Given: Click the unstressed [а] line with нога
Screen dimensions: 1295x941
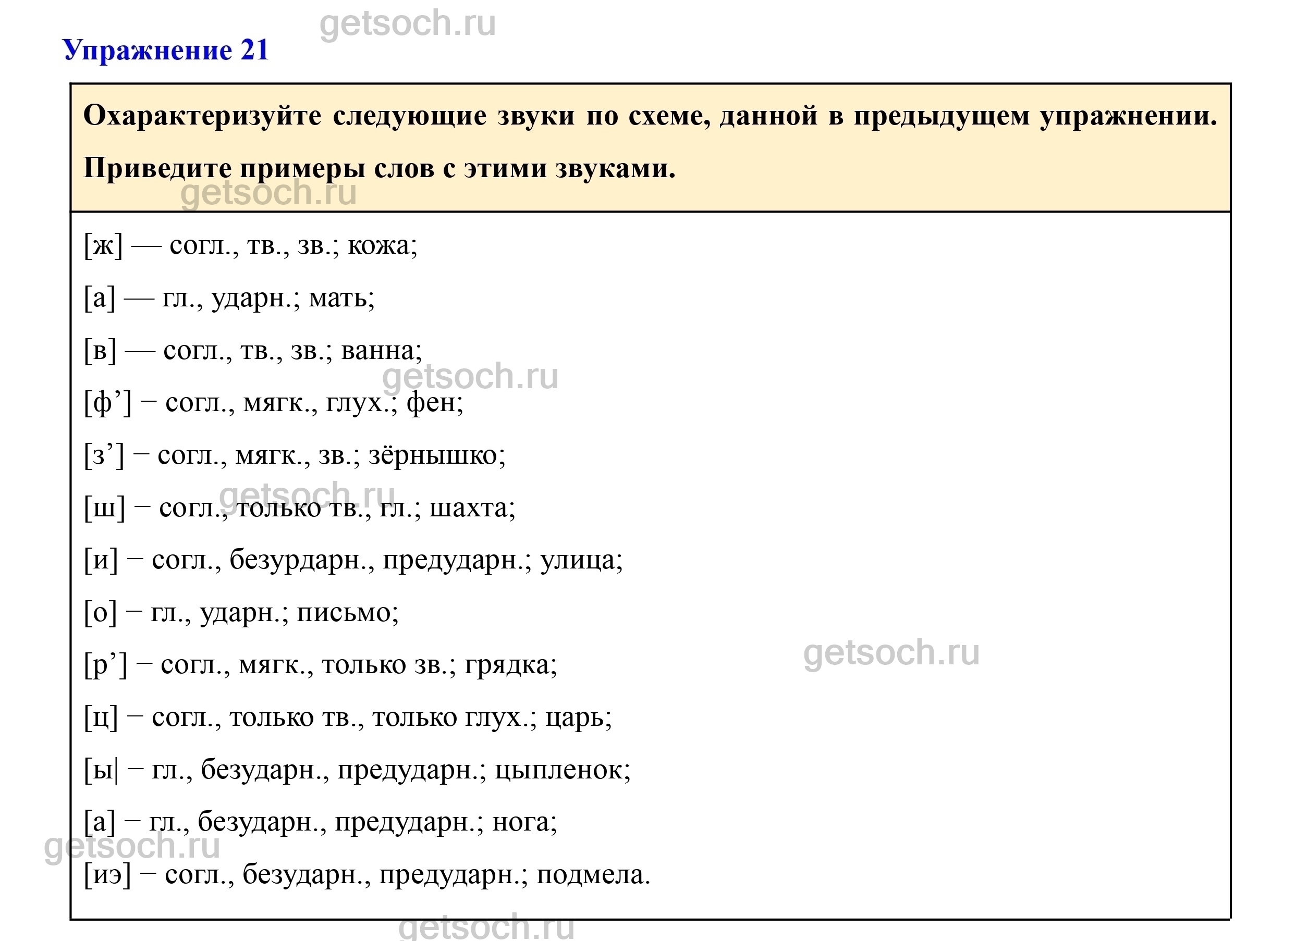Looking at the screenshot, I should [320, 822].
